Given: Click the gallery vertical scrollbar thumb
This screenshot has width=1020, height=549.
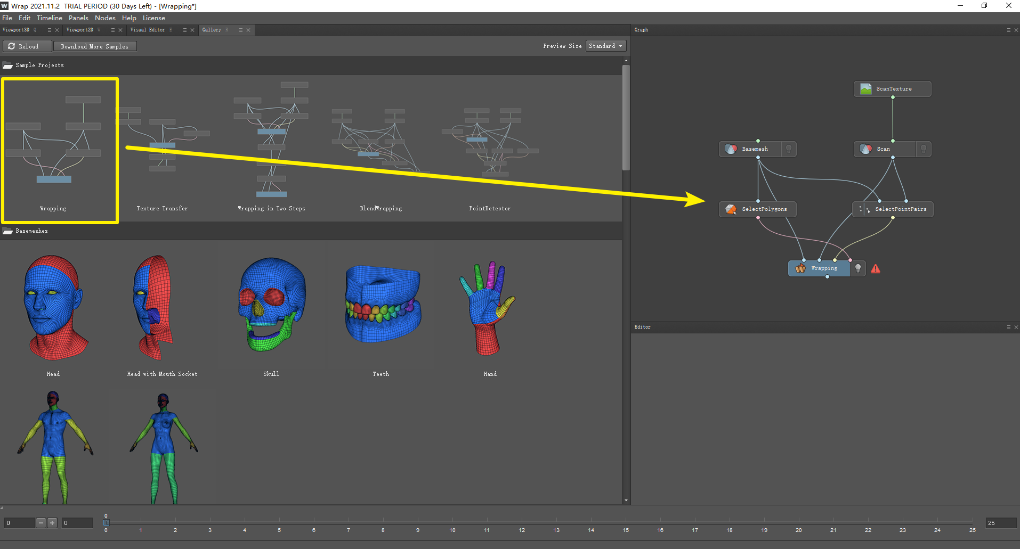Looking at the screenshot, I should click(626, 117).
